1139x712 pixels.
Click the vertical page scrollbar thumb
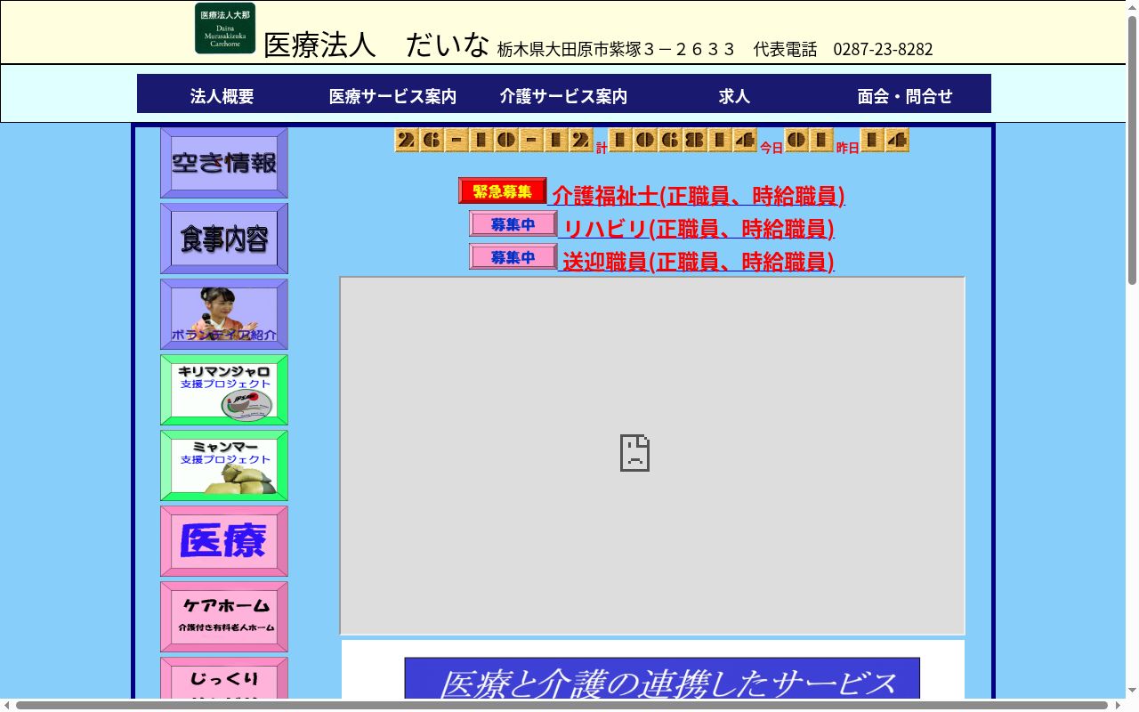(x=1132, y=150)
